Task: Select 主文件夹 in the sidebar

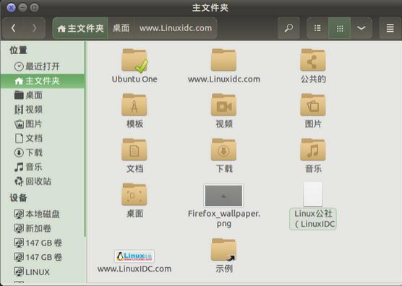Action: [43, 81]
